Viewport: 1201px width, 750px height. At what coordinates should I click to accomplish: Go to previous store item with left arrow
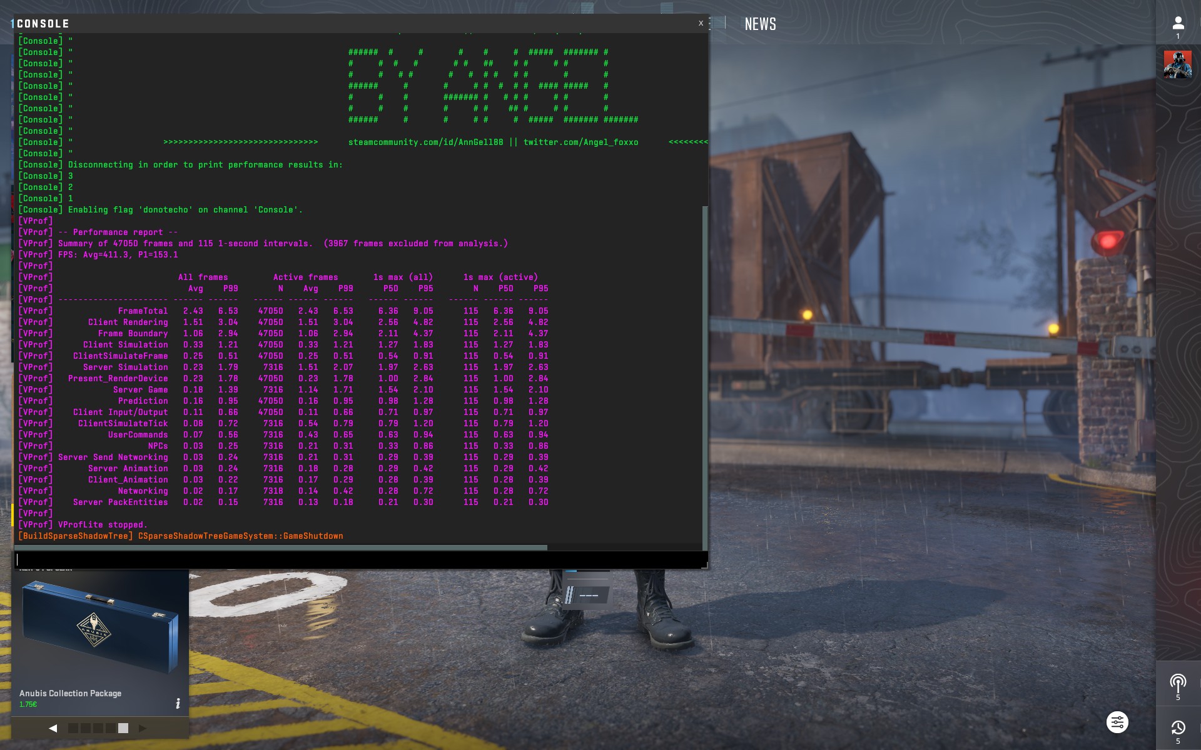[53, 728]
